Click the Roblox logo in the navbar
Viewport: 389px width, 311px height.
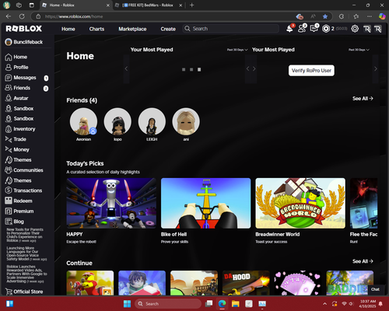[x=24, y=29]
